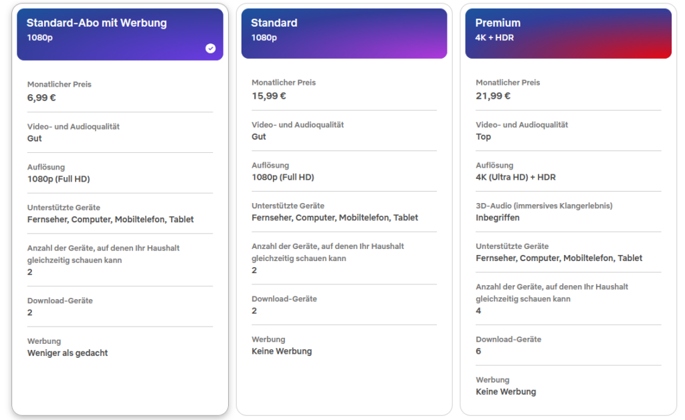Click '4K (Ultra HD) + HDR' resolution text
Viewport: 685px width, 420px height.
pos(516,177)
